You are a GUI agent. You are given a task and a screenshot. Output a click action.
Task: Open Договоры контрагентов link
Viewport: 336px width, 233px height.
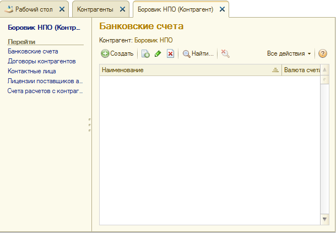point(41,61)
